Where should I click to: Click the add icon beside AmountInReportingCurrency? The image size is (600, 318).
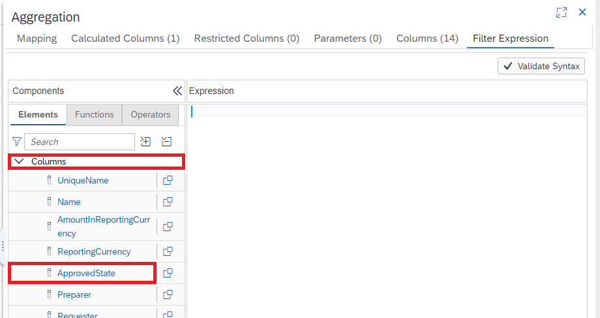click(168, 227)
